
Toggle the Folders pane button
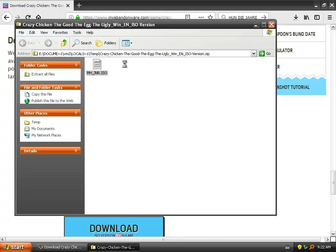pyautogui.click(x=106, y=43)
